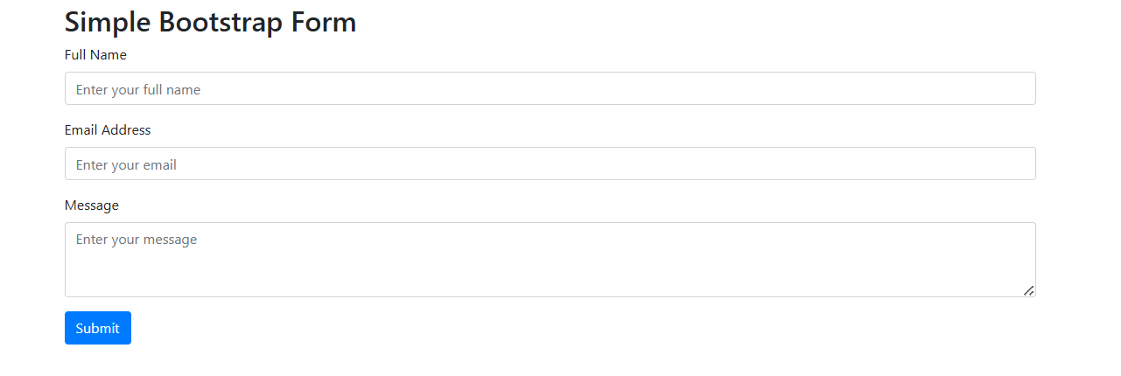
Task: Select the "Enter your full name" box
Action: (550, 88)
